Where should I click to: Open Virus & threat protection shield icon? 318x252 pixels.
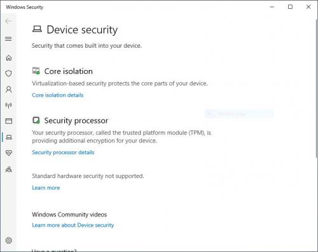coord(9,73)
